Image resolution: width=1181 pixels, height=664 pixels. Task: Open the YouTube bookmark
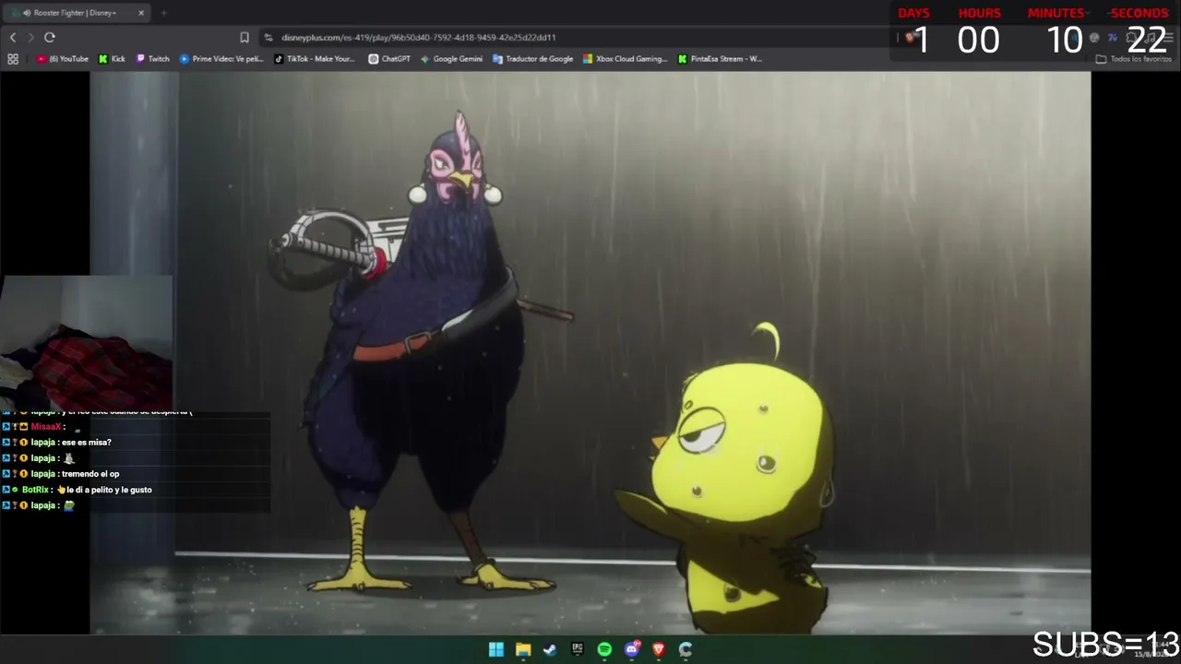(63, 59)
